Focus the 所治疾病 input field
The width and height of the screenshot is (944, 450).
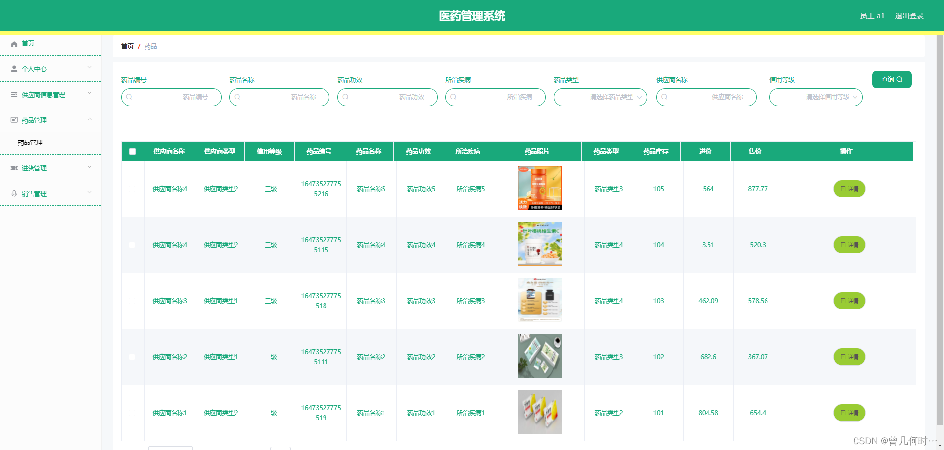496,97
